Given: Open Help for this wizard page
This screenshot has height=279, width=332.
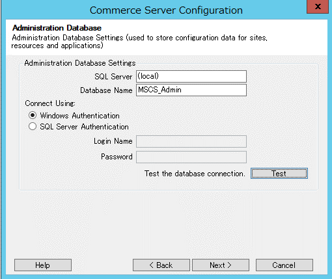Looking at the screenshot, I should point(43,265).
